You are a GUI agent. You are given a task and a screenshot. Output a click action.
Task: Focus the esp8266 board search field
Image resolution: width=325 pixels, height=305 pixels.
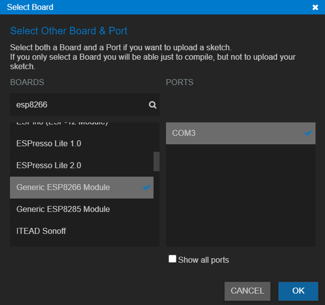coord(85,104)
